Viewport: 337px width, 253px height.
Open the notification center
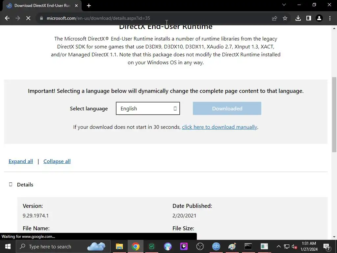tap(327, 246)
